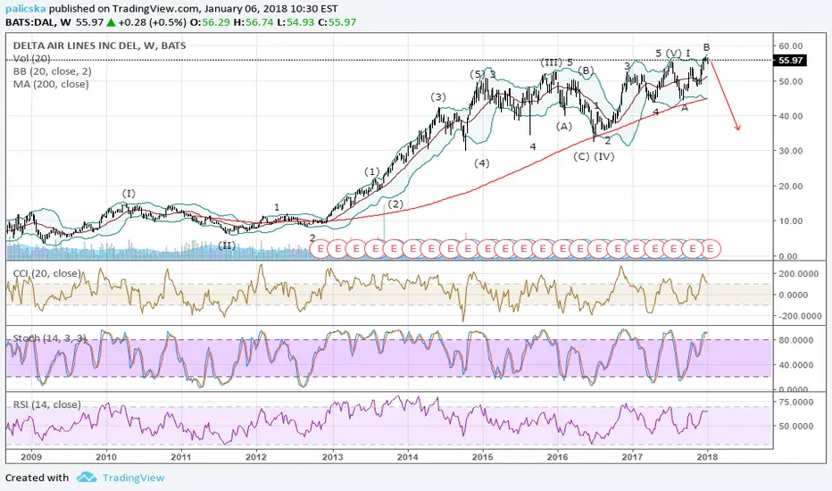The image size is (832, 491).
Task: Click the 10.00 price axis label
Action: point(791,221)
